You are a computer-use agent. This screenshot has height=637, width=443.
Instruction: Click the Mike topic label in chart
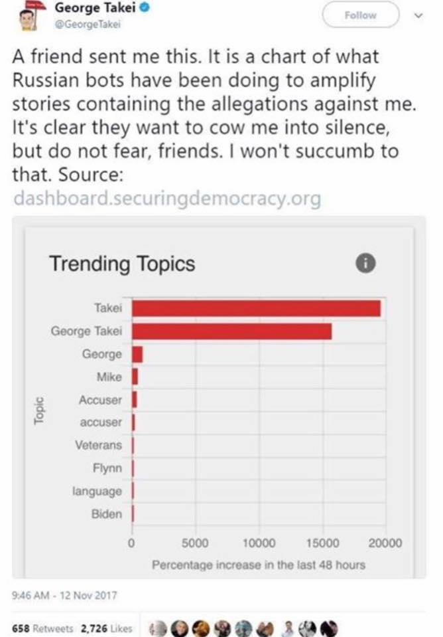pyautogui.click(x=109, y=377)
